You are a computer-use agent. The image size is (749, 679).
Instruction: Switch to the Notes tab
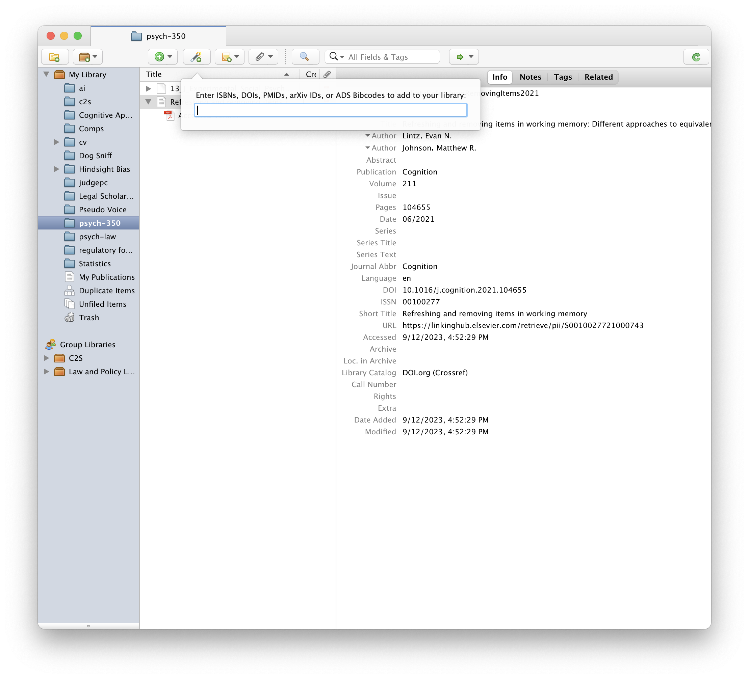coord(530,77)
